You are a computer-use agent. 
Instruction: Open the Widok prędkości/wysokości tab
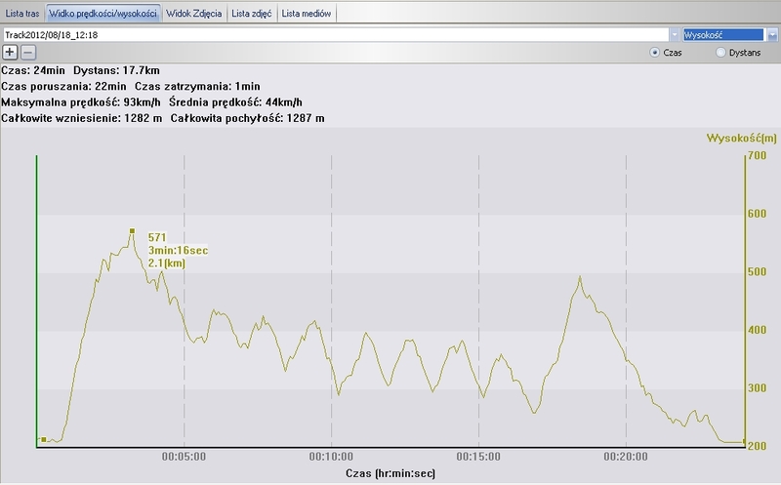pyautogui.click(x=103, y=14)
